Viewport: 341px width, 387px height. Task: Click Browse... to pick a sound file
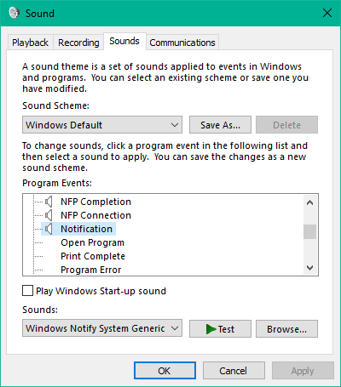point(286,329)
